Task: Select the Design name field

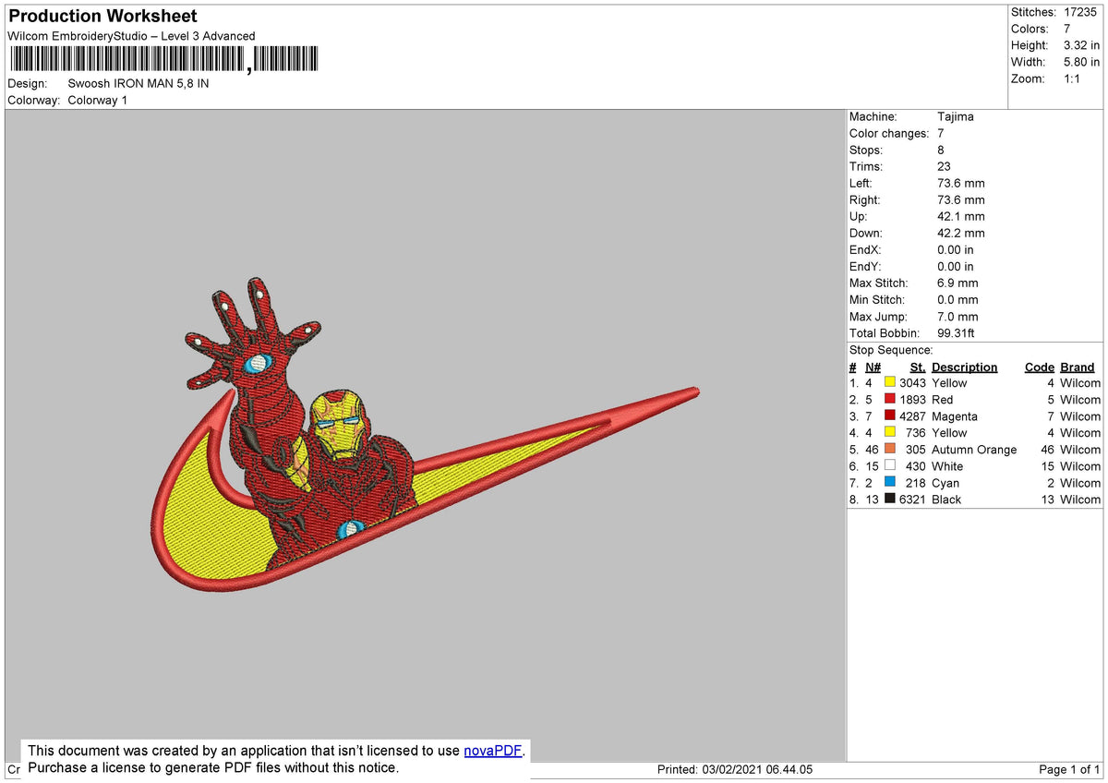Action: point(138,83)
